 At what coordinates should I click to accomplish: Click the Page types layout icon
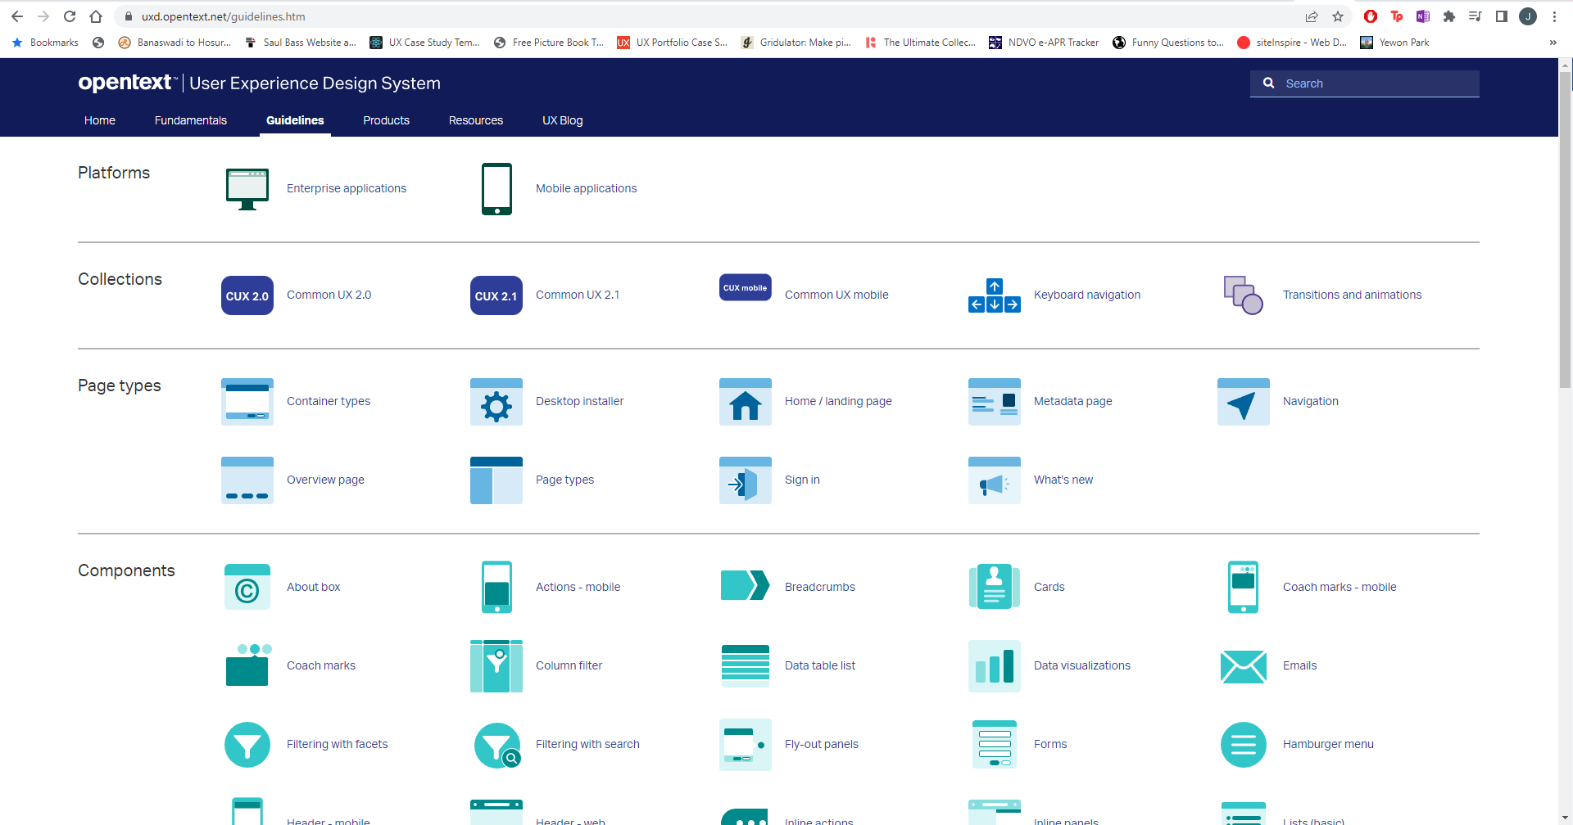[x=496, y=480]
